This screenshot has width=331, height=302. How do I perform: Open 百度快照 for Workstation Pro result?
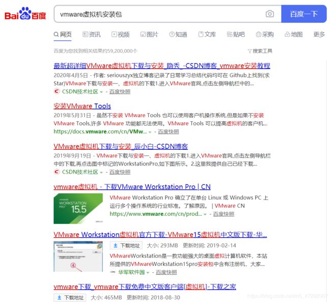coord(224,214)
